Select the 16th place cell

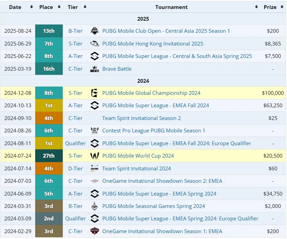point(49,69)
